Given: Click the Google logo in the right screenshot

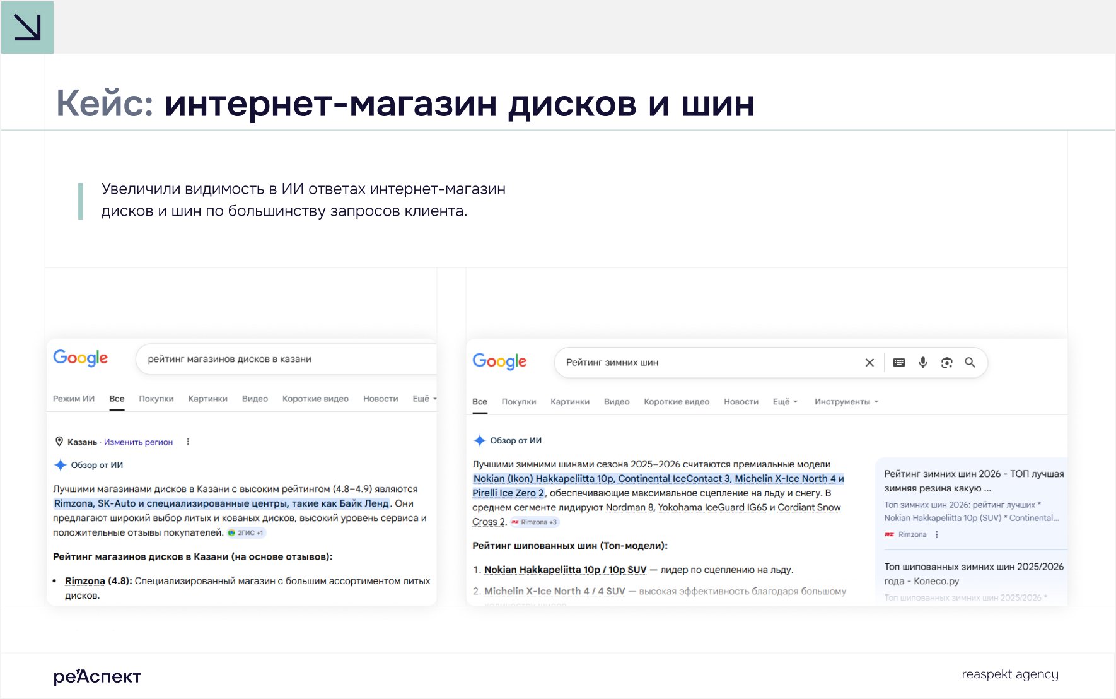Looking at the screenshot, I should pos(499,361).
